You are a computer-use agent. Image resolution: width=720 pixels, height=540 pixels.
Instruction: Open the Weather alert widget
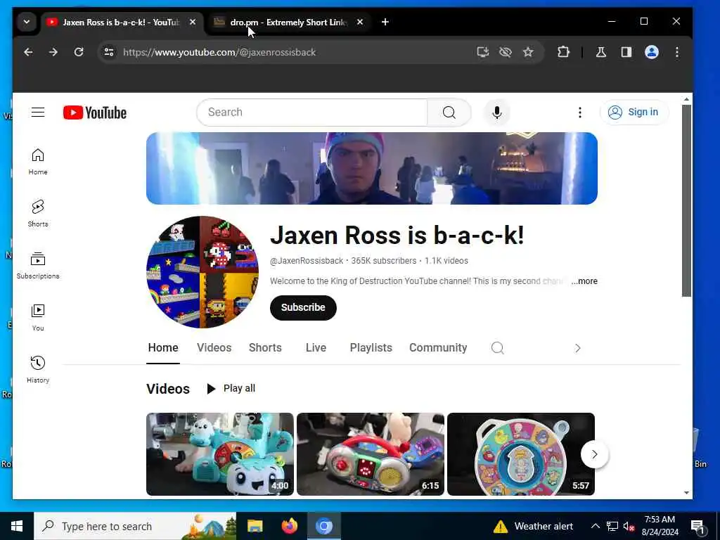pyautogui.click(x=533, y=526)
